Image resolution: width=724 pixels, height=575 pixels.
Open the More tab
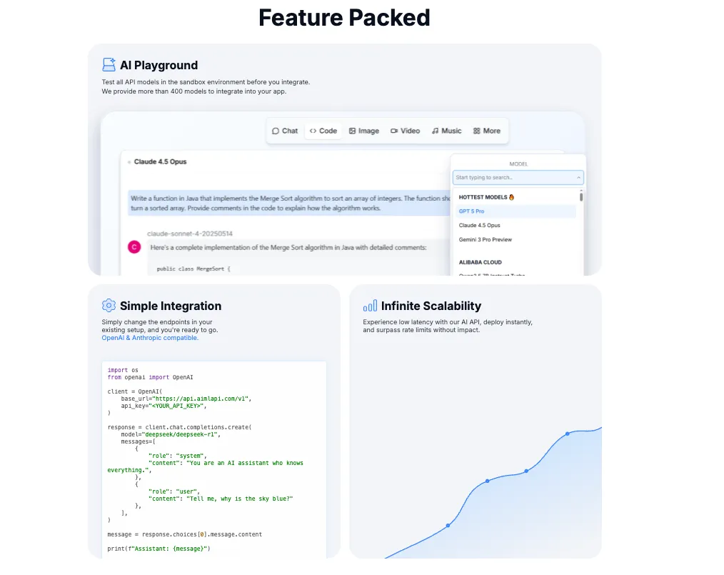487,131
